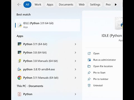Choose Run as administrator
This screenshot has height=100, width=134.
click(105, 60)
